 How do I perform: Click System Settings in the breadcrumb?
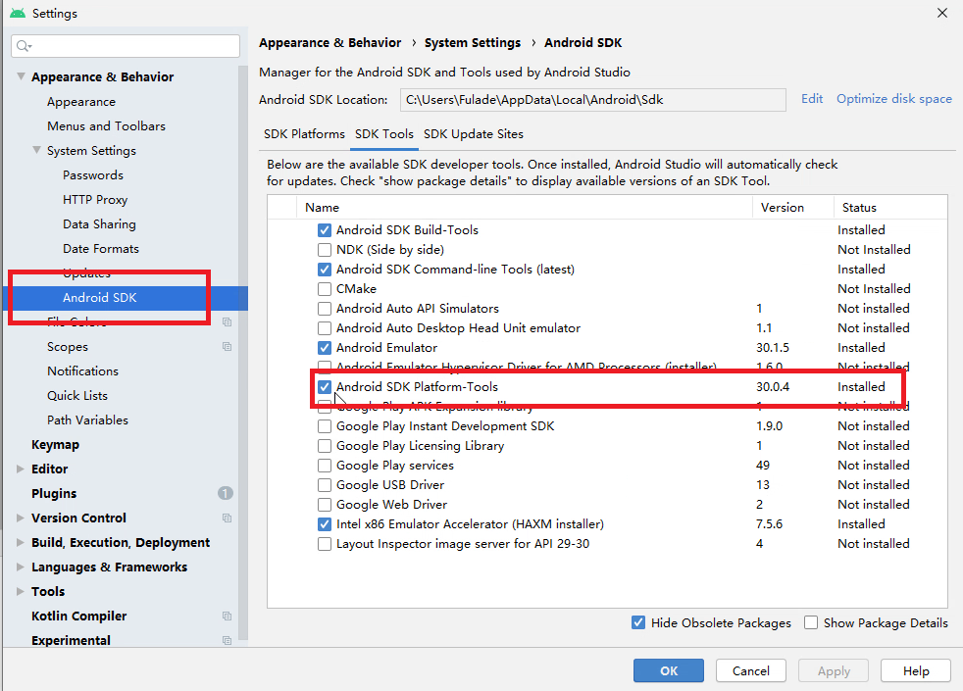(x=473, y=43)
